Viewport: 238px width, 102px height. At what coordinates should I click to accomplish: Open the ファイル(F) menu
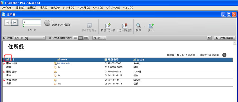tap(7, 8)
